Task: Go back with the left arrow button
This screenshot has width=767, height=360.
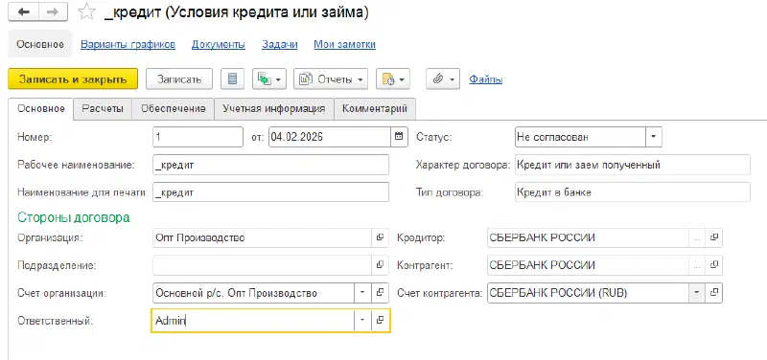Action: point(23,12)
